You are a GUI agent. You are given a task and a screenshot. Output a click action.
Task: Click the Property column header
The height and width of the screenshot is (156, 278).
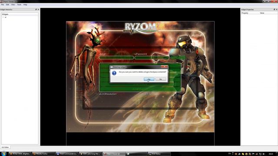[250, 13]
